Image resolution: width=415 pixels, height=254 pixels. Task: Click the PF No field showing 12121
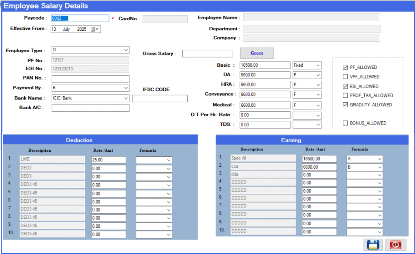[90, 60]
